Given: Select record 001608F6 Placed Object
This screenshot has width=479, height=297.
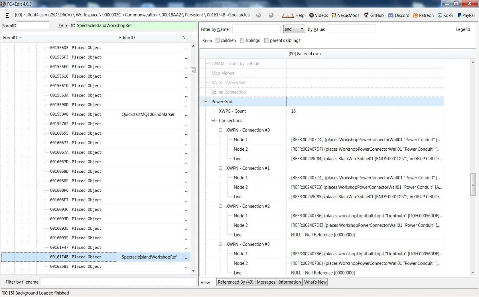Looking at the screenshot, I should (96, 190).
